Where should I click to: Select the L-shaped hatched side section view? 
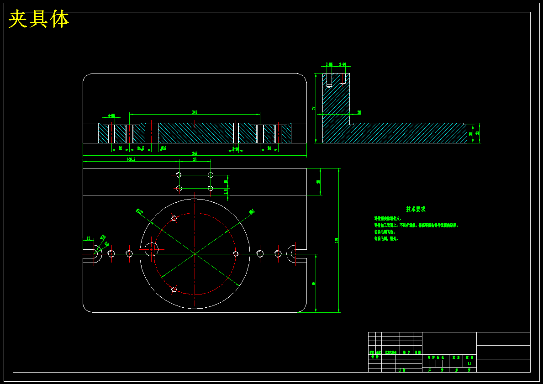pyautogui.click(x=395, y=108)
